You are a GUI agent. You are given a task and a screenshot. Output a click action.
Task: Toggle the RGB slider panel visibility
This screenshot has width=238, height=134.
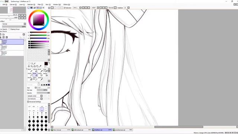32,7
